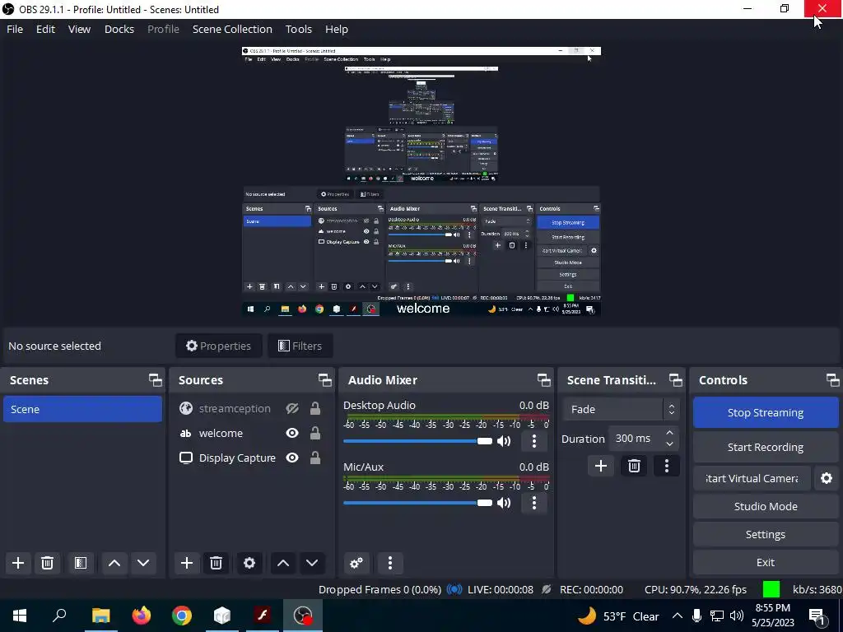Mute Desktop Audio speaker icon
Screen dimensions: 843x632
click(504, 441)
